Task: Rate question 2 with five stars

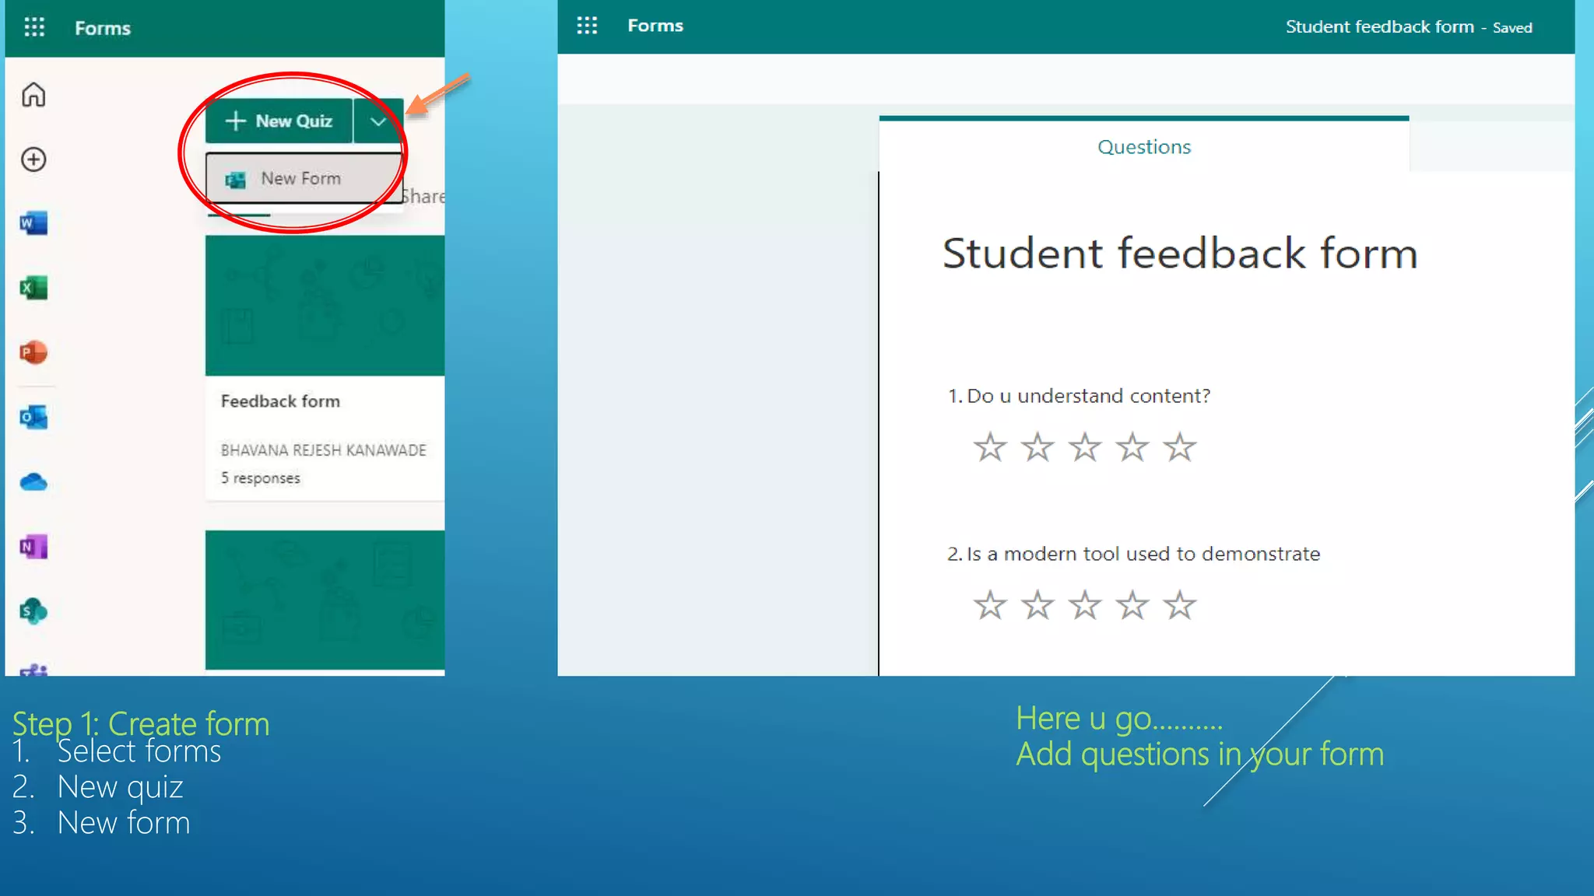Action: [x=1180, y=605]
